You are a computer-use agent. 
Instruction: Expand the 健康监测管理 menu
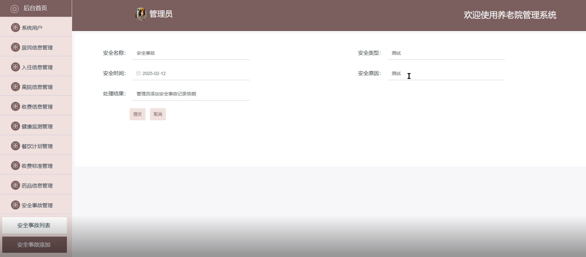click(36, 126)
